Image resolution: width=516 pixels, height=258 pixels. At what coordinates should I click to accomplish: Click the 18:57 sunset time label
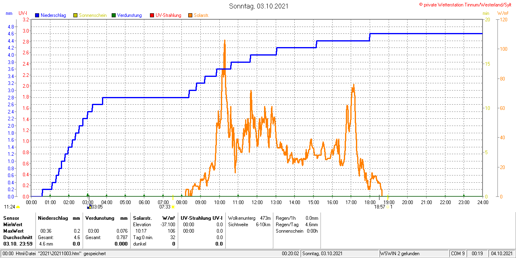(380, 207)
